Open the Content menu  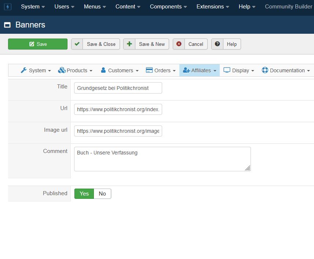coord(128,7)
